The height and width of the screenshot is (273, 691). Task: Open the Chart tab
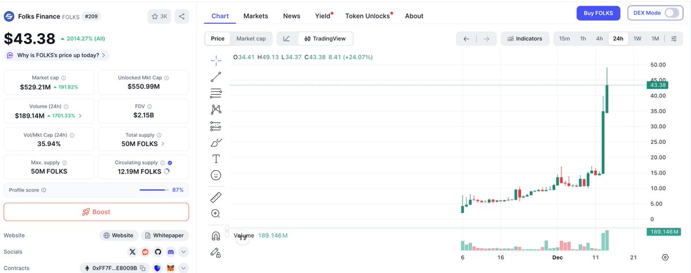pos(220,16)
